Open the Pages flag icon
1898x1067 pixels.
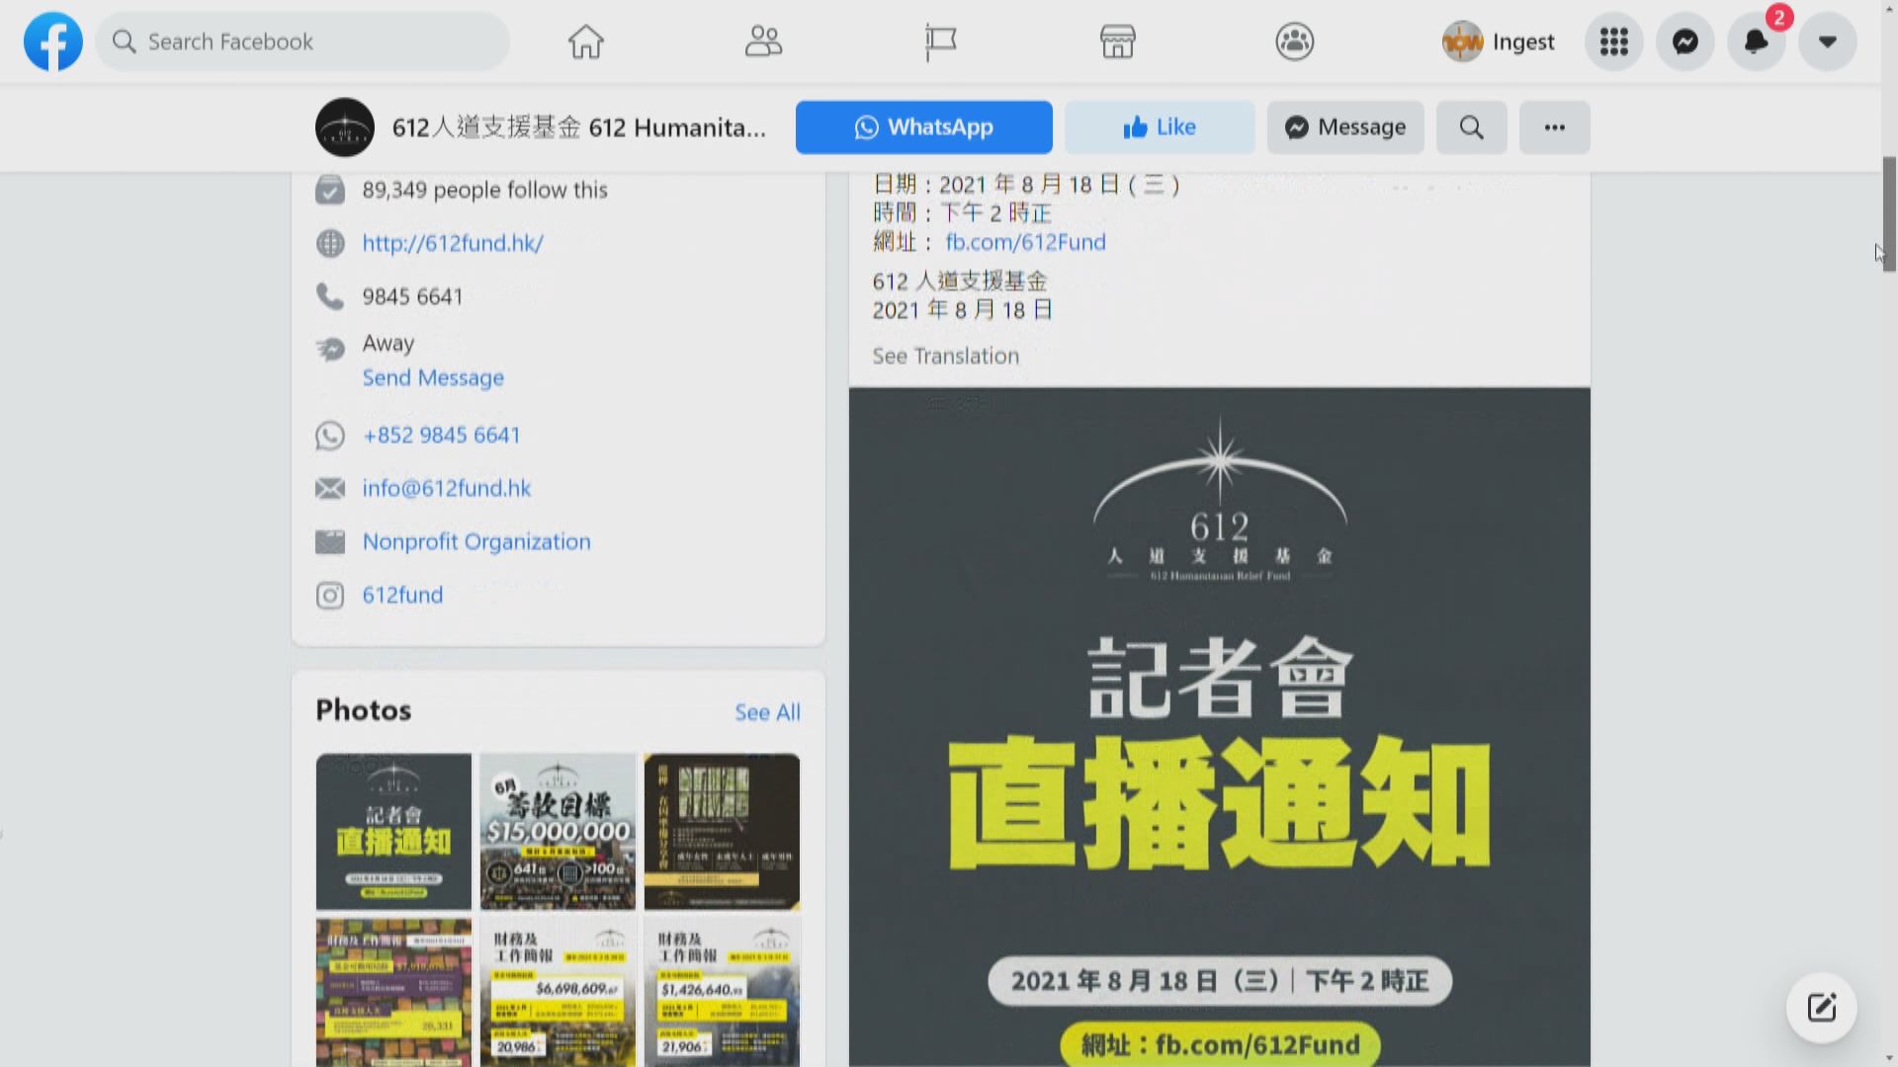[940, 41]
